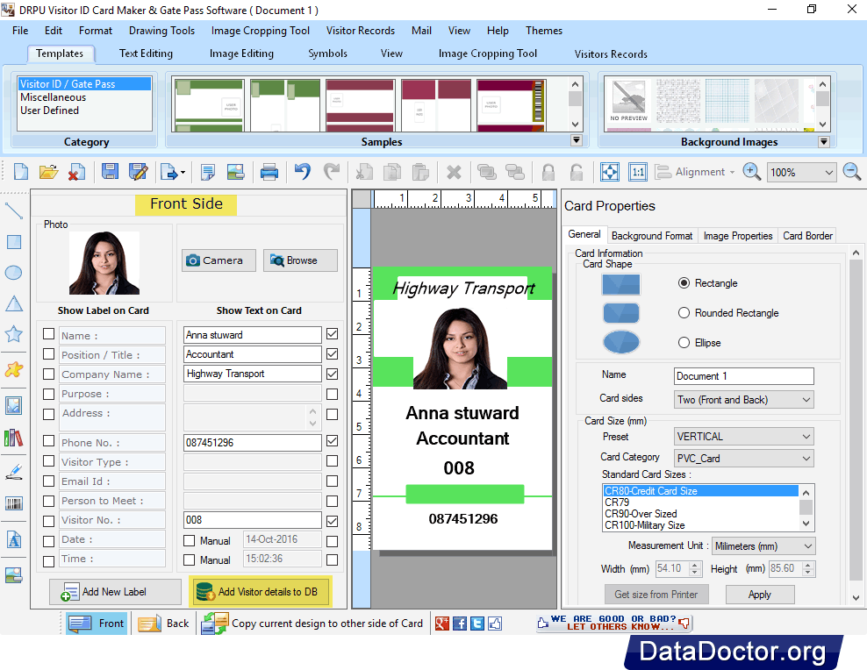Click the 1:1 actual size icon
This screenshot has height=670, width=867.
[638, 173]
